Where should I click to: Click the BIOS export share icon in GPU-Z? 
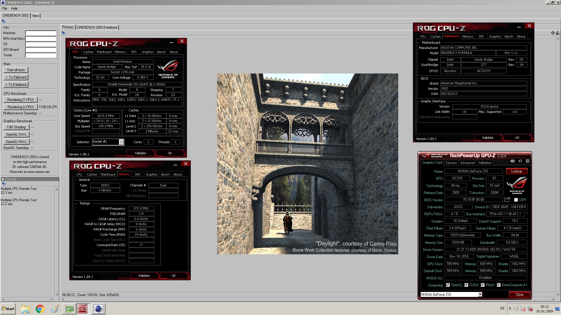coord(507,199)
